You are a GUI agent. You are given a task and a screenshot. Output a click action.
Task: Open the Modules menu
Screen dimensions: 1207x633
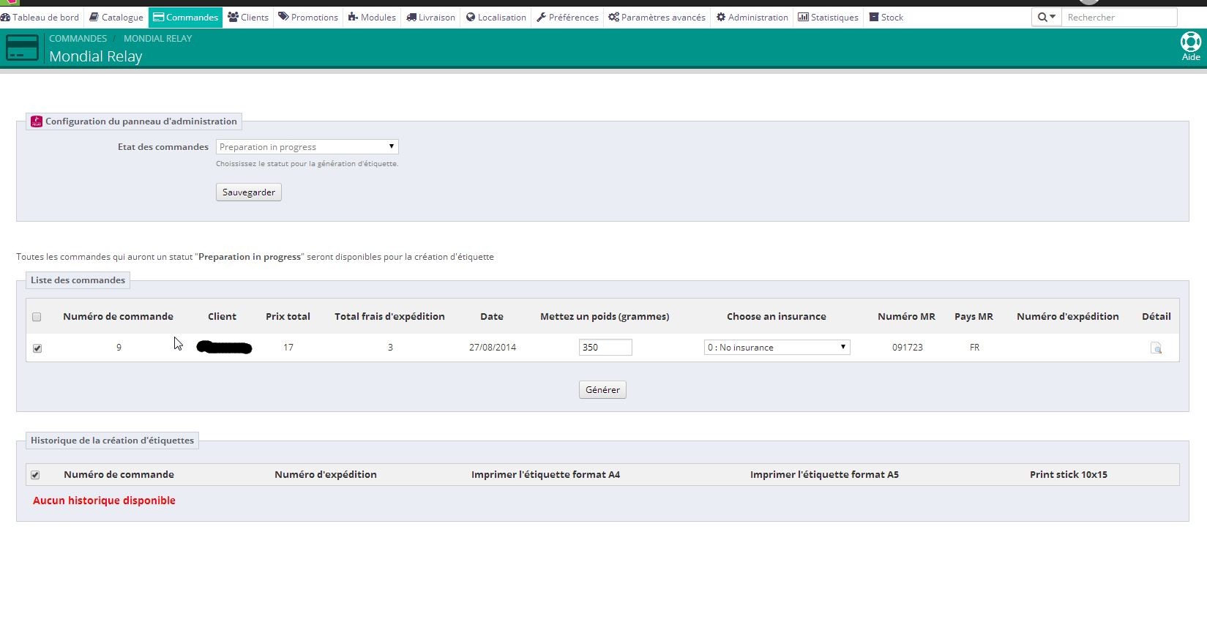tap(372, 17)
